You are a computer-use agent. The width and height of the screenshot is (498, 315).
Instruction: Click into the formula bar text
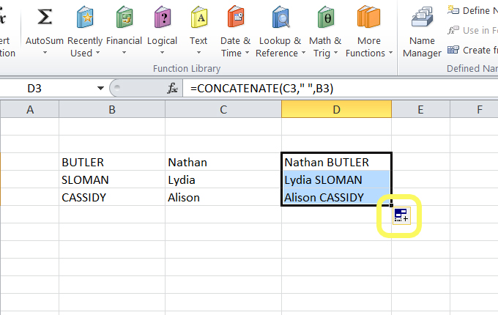[293, 89]
